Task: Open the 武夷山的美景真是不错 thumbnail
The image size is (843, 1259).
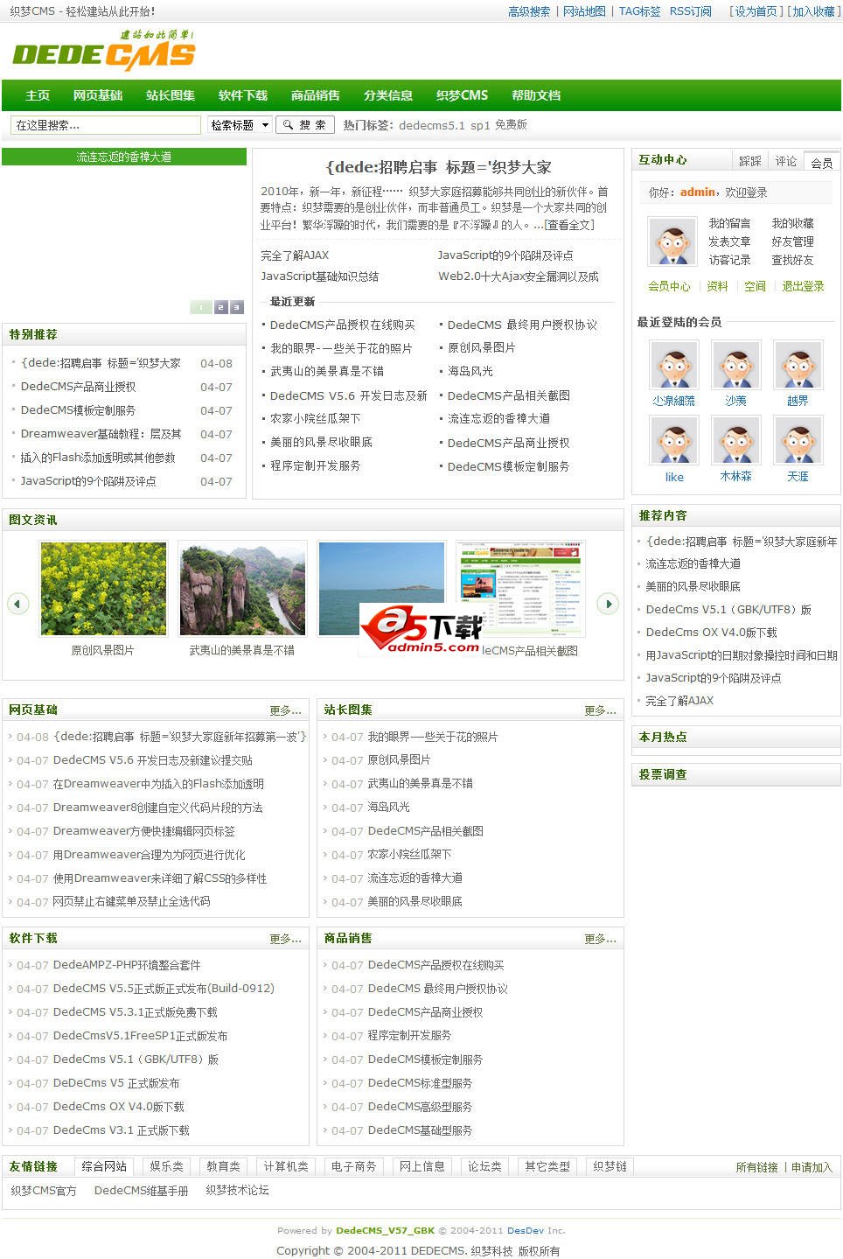Action: tap(242, 588)
